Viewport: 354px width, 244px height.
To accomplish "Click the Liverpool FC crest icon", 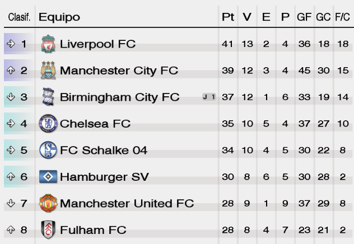I will (x=48, y=44).
